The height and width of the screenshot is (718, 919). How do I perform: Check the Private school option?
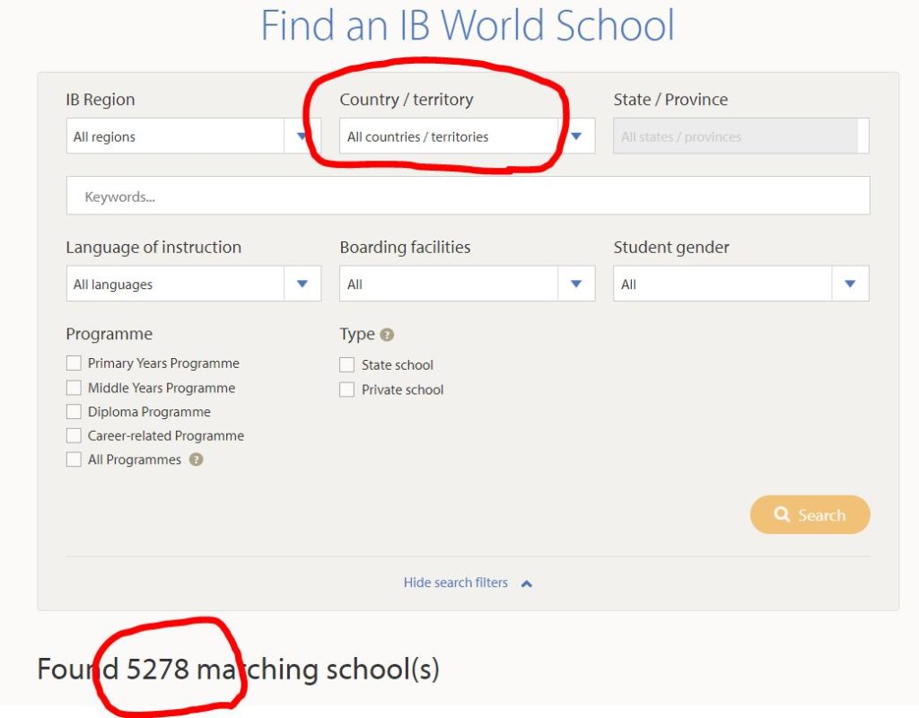point(347,390)
